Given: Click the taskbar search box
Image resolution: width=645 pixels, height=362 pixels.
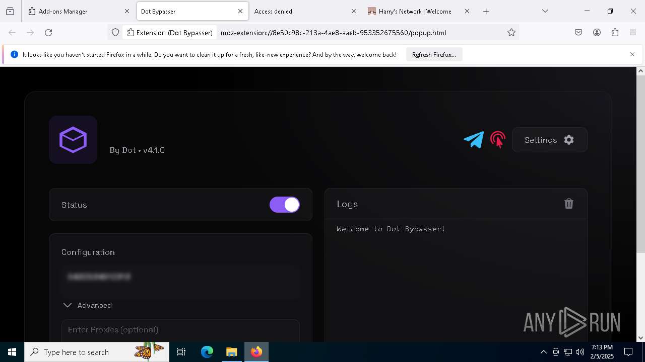Looking at the screenshot, I should 97,352.
